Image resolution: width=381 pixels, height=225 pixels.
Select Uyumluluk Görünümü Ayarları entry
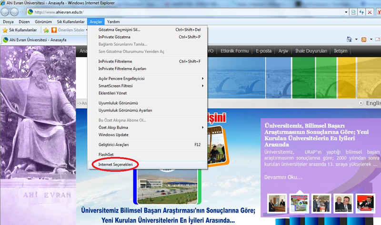coord(148,110)
